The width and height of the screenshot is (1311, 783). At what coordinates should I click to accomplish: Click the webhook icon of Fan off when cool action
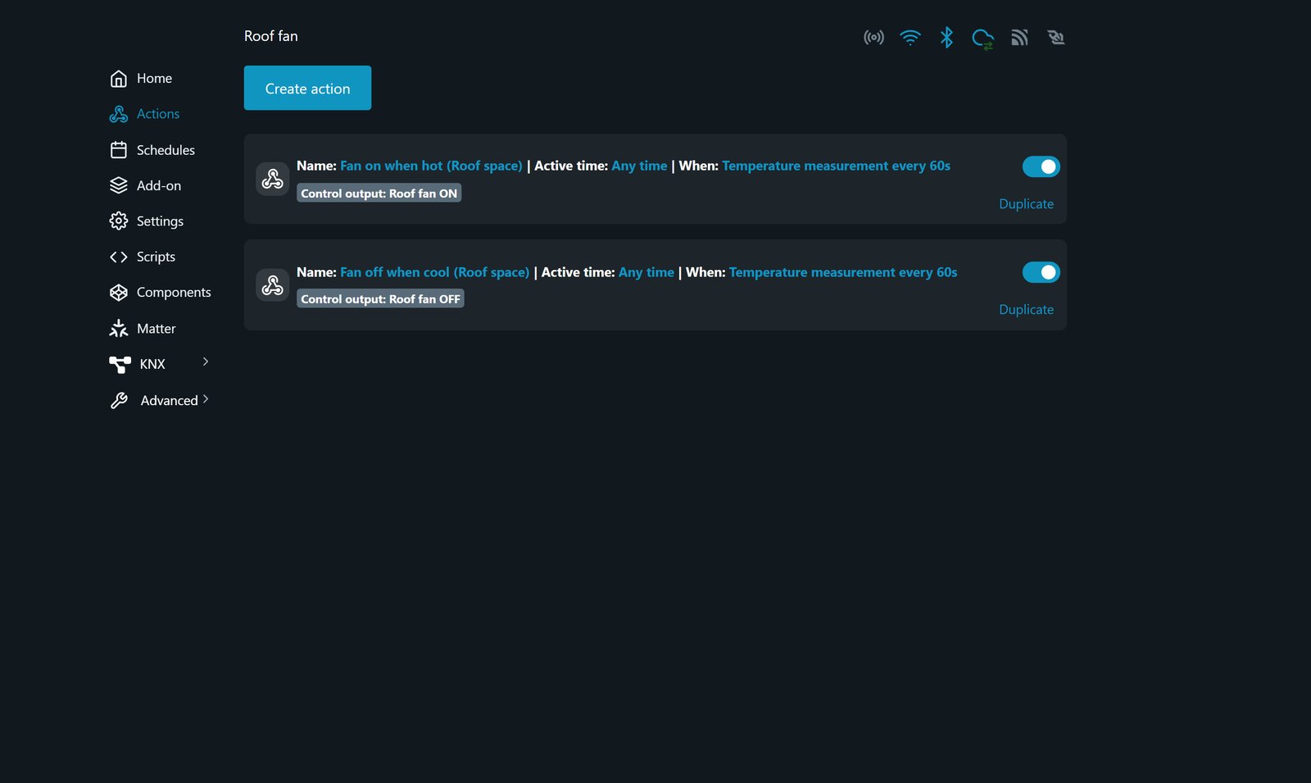click(273, 285)
